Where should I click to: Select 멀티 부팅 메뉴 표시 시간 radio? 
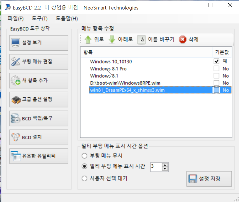[x=84, y=166]
